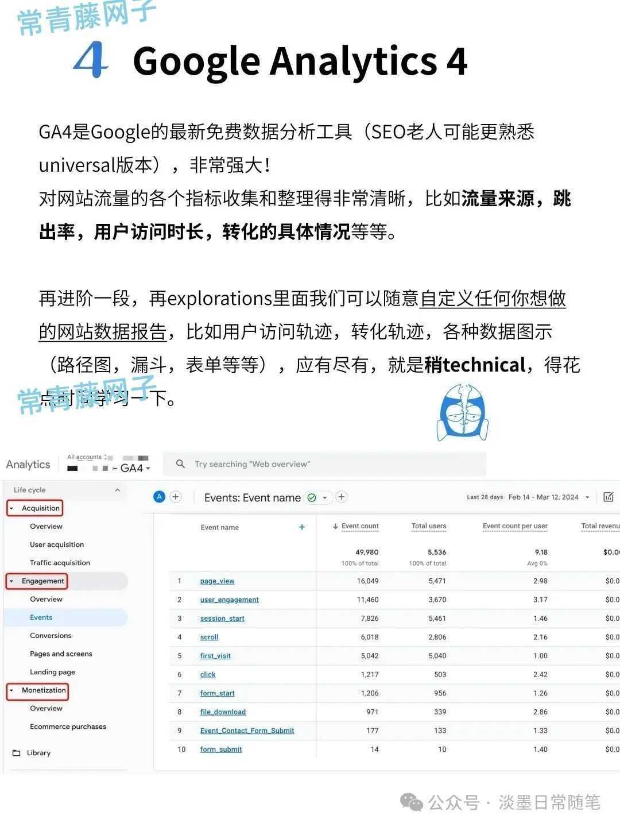The width and height of the screenshot is (620, 827).
Task: Open Pages and screens report
Action: tap(61, 654)
